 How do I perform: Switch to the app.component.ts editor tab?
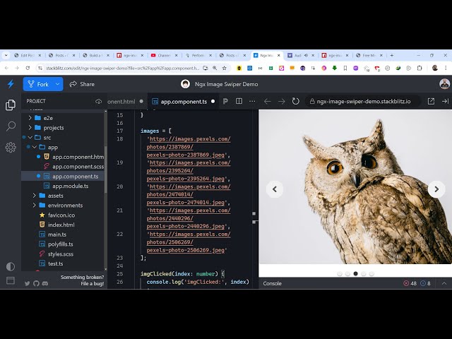click(x=180, y=102)
